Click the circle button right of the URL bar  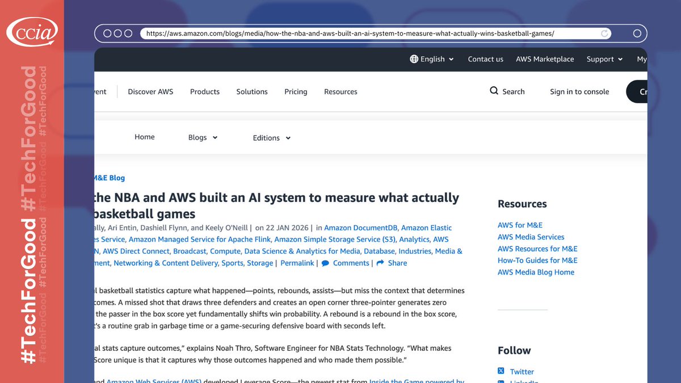click(x=637, y=33)
